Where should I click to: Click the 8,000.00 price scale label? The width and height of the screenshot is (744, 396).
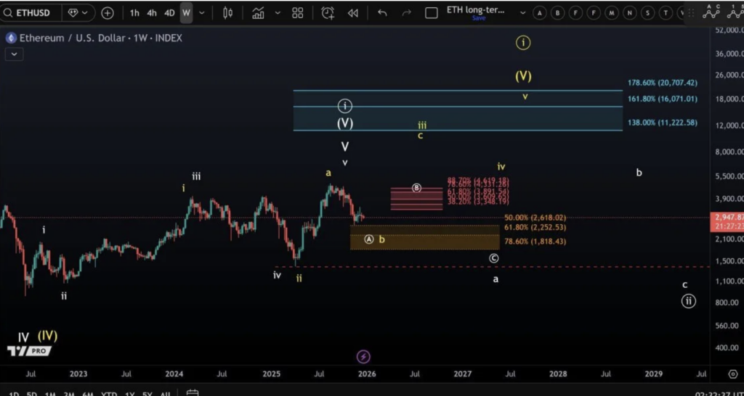729,152
